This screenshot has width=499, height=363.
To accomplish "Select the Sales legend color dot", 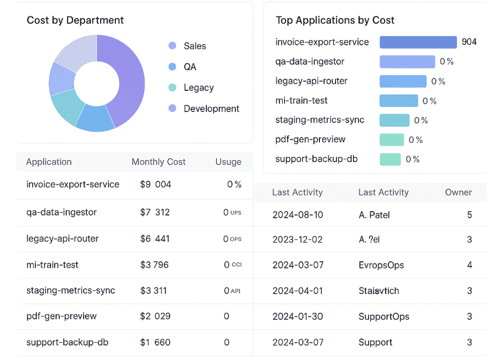I will click(x=172, y=45).
